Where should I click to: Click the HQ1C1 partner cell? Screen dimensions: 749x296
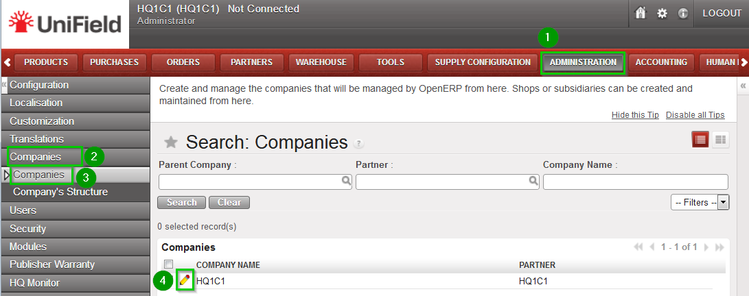(x=533, y=281)
